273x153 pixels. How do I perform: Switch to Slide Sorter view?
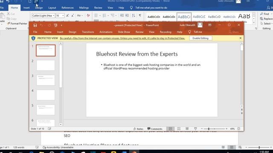179,129
